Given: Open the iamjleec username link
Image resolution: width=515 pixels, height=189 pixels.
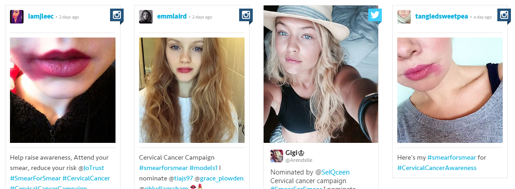Looking at the screenshot, I should (41, 16).
